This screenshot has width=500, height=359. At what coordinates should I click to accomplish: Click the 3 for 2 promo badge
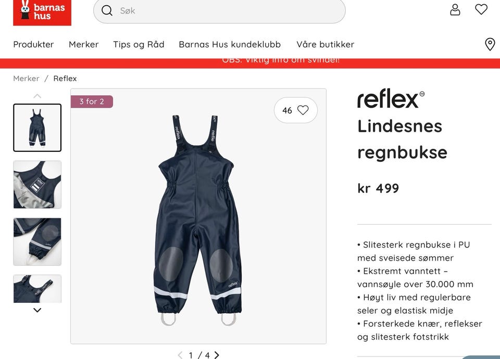pos(92,101)
